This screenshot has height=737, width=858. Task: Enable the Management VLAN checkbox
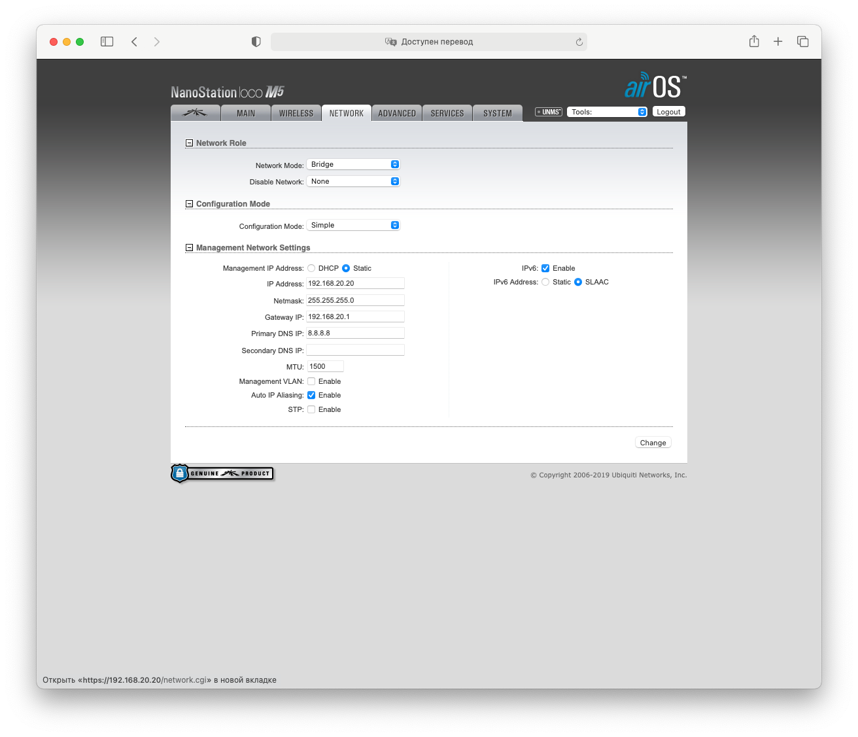point(311,381)
